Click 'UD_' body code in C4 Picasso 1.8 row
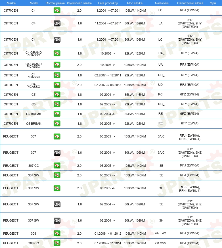Viewport: 222px width, 248px height. pos(161,75)
